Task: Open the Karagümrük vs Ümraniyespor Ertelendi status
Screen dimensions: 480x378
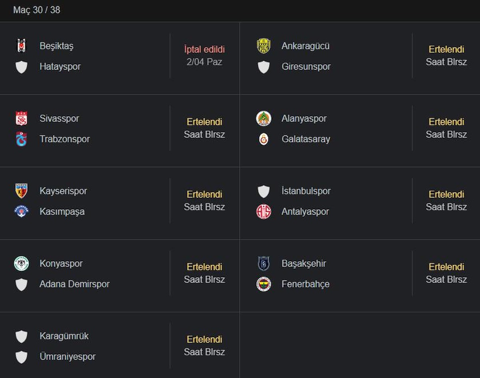Action: tap(204, 339)
